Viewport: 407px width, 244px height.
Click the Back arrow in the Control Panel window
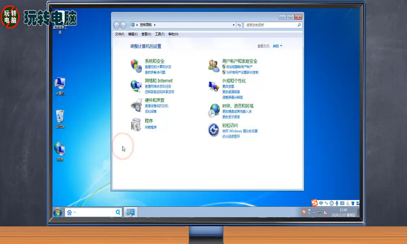click(x=116, y=25)
